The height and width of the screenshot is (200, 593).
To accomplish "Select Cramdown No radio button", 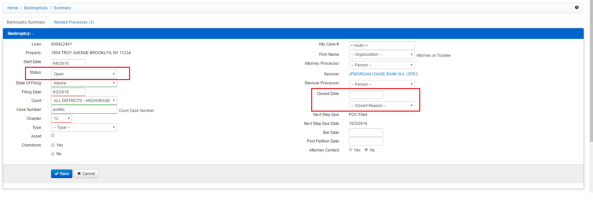I will (x=53, y=154).
